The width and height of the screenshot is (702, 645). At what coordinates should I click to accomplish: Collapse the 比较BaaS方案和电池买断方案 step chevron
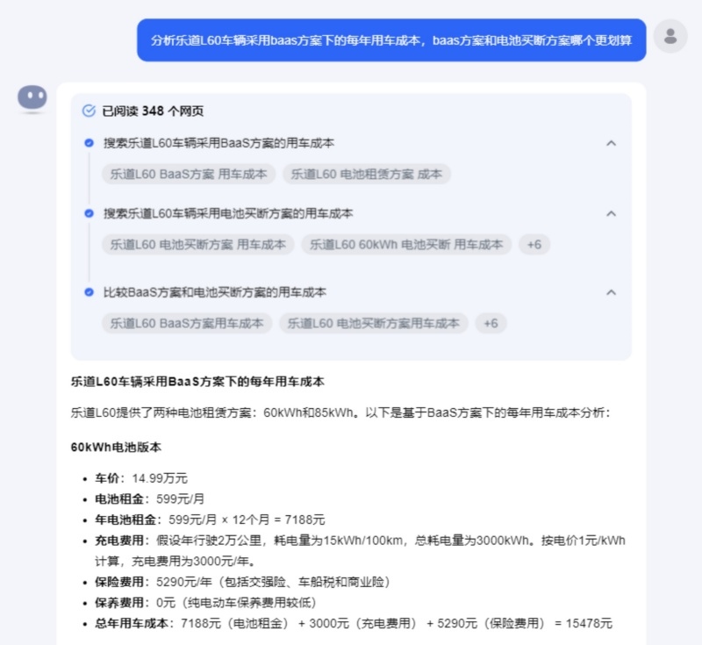click(x=611, y=292)
